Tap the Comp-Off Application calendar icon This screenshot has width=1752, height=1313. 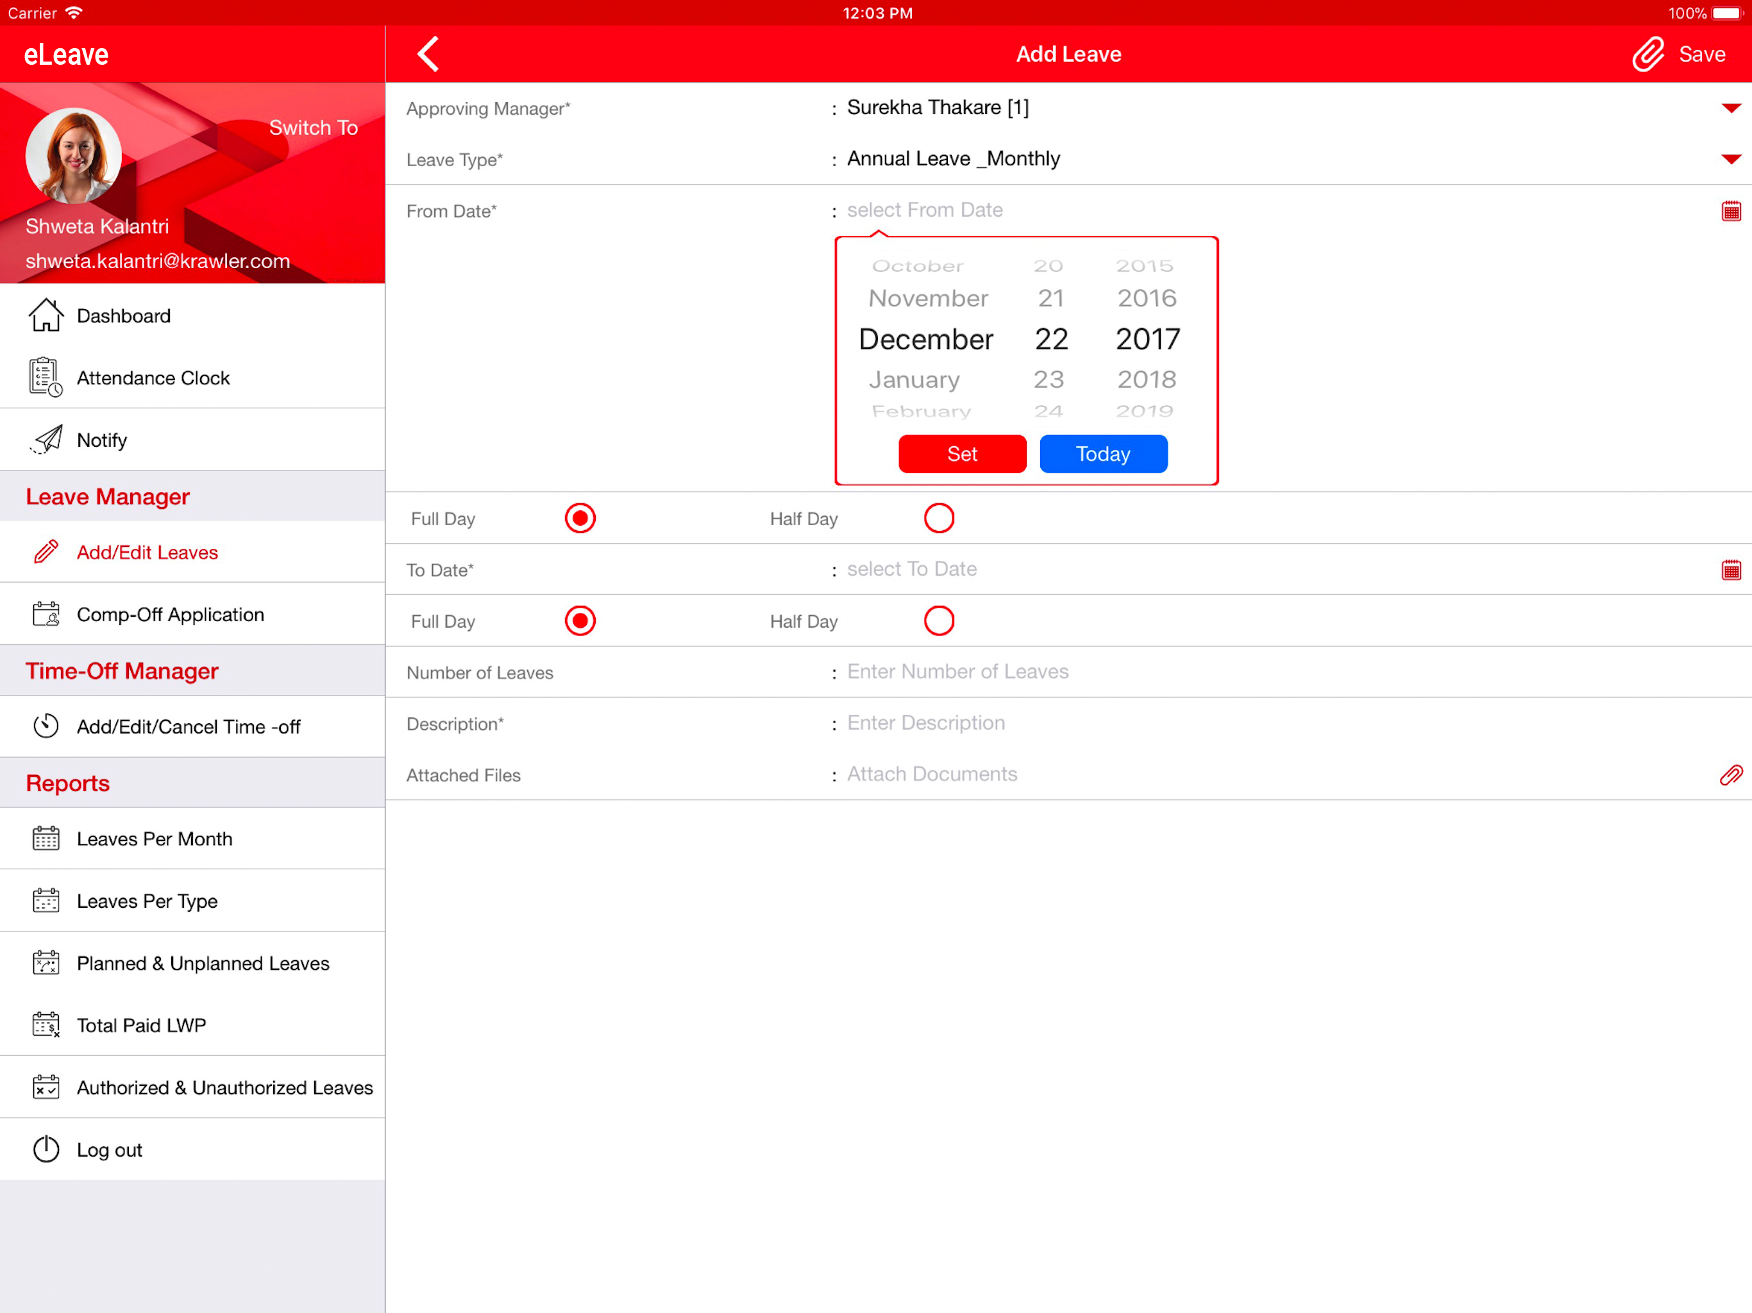pos(46,614)
